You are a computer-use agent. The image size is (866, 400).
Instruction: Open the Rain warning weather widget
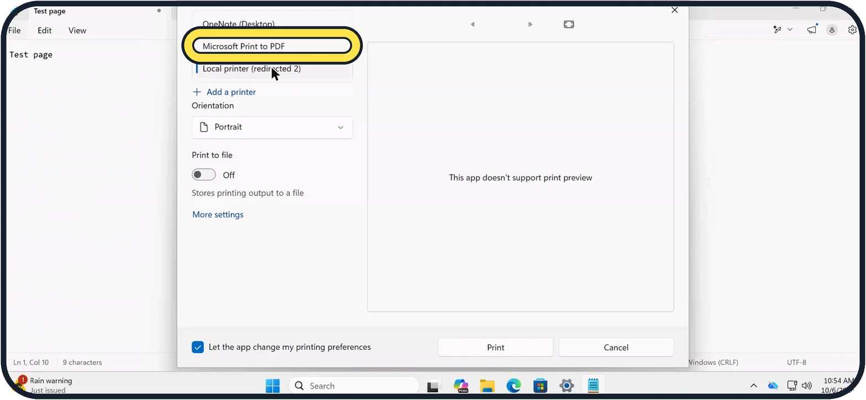tap(45, 385)
